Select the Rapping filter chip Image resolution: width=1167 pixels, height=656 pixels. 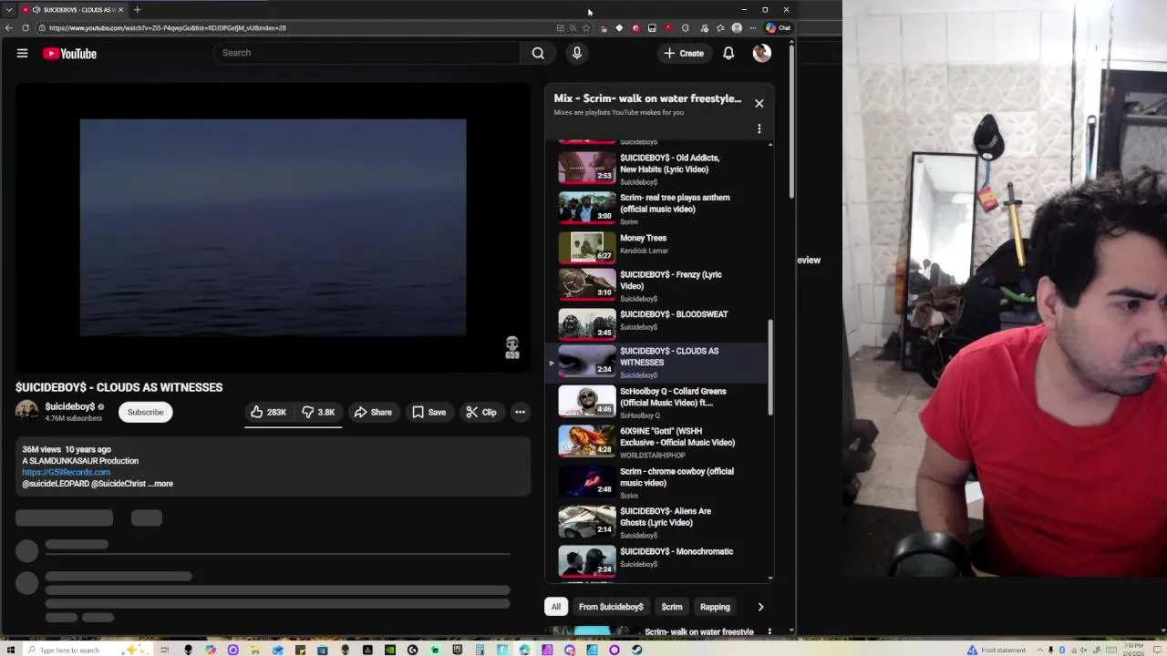click(x=715, y=607)
